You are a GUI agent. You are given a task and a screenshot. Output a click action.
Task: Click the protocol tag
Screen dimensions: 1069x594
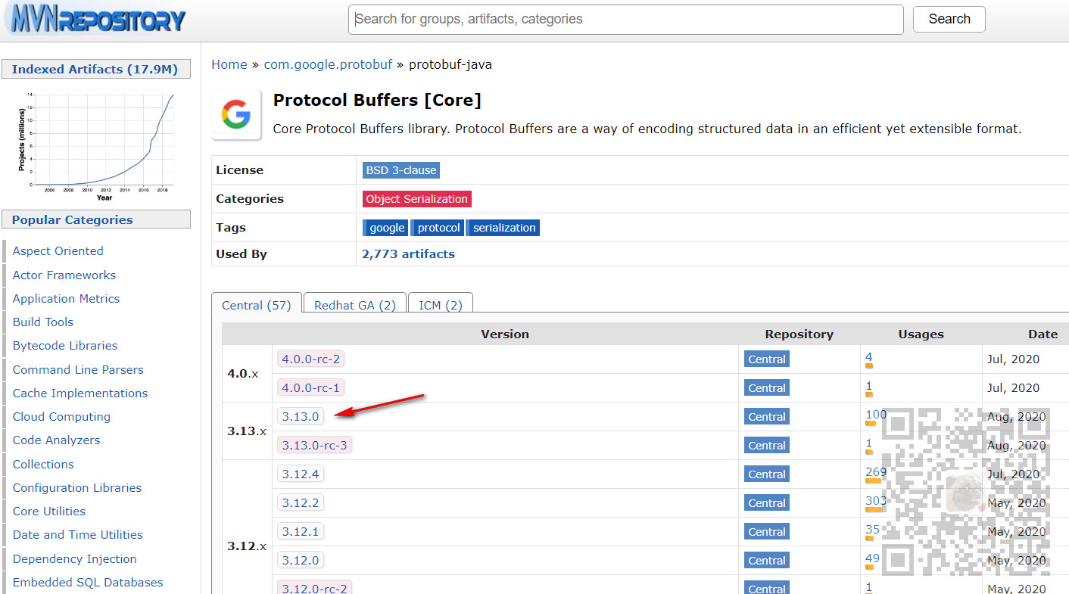[438, 228]
